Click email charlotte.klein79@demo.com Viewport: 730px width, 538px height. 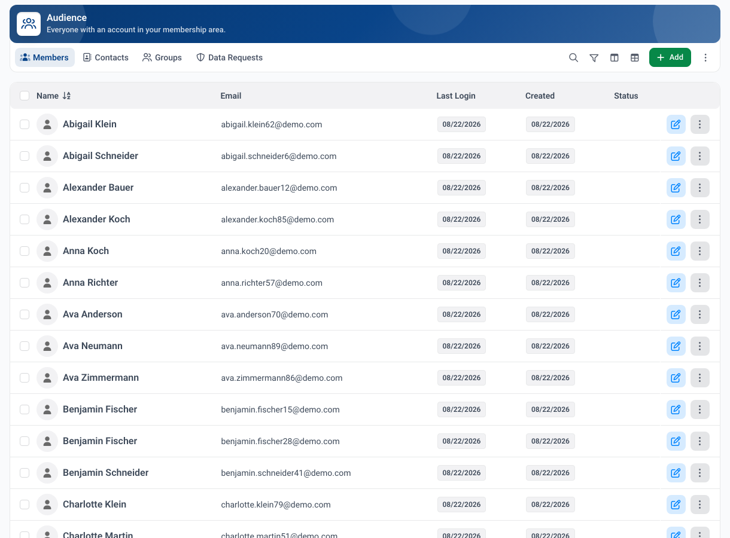click(276, 505)
